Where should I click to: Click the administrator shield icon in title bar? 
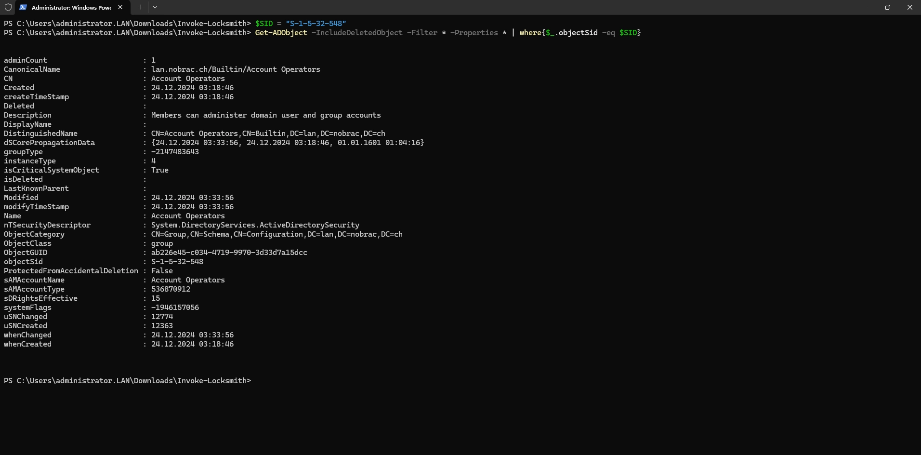[x=8, y=7]
